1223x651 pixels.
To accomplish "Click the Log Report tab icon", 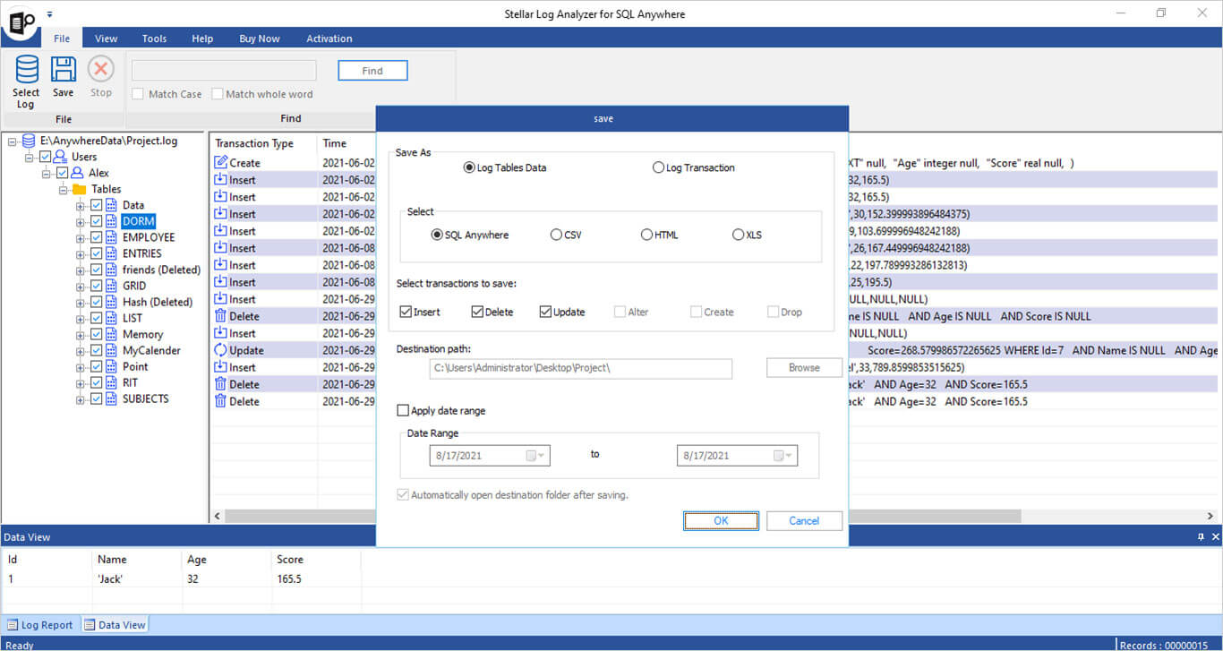I will coord(13,625).
